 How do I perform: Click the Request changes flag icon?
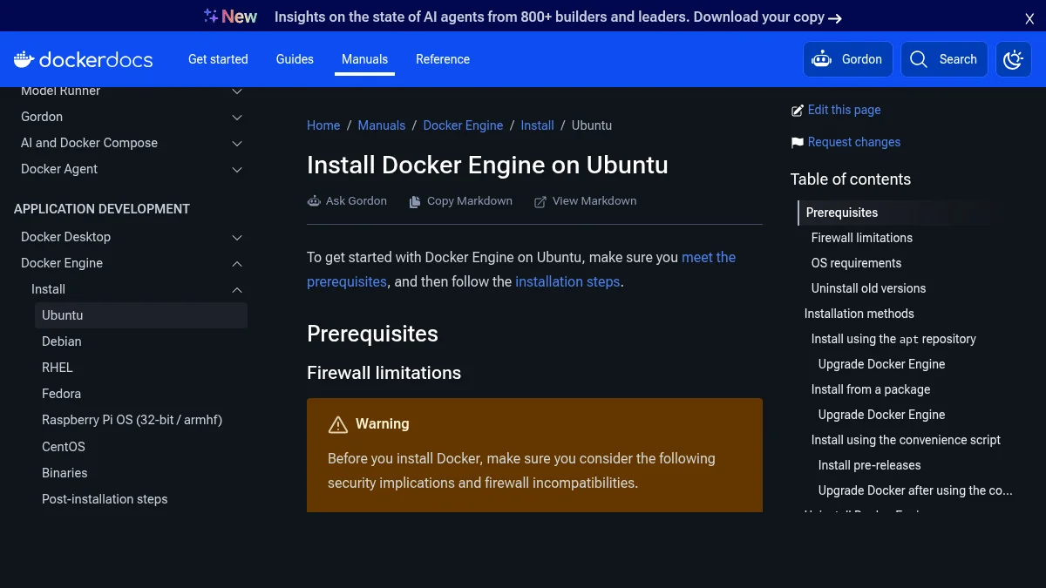(x=797, y=143)
